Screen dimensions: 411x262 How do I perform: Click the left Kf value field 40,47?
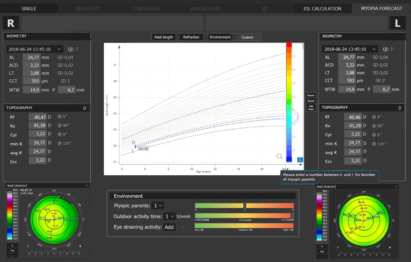pyautogui.click(x=38, y=117)
